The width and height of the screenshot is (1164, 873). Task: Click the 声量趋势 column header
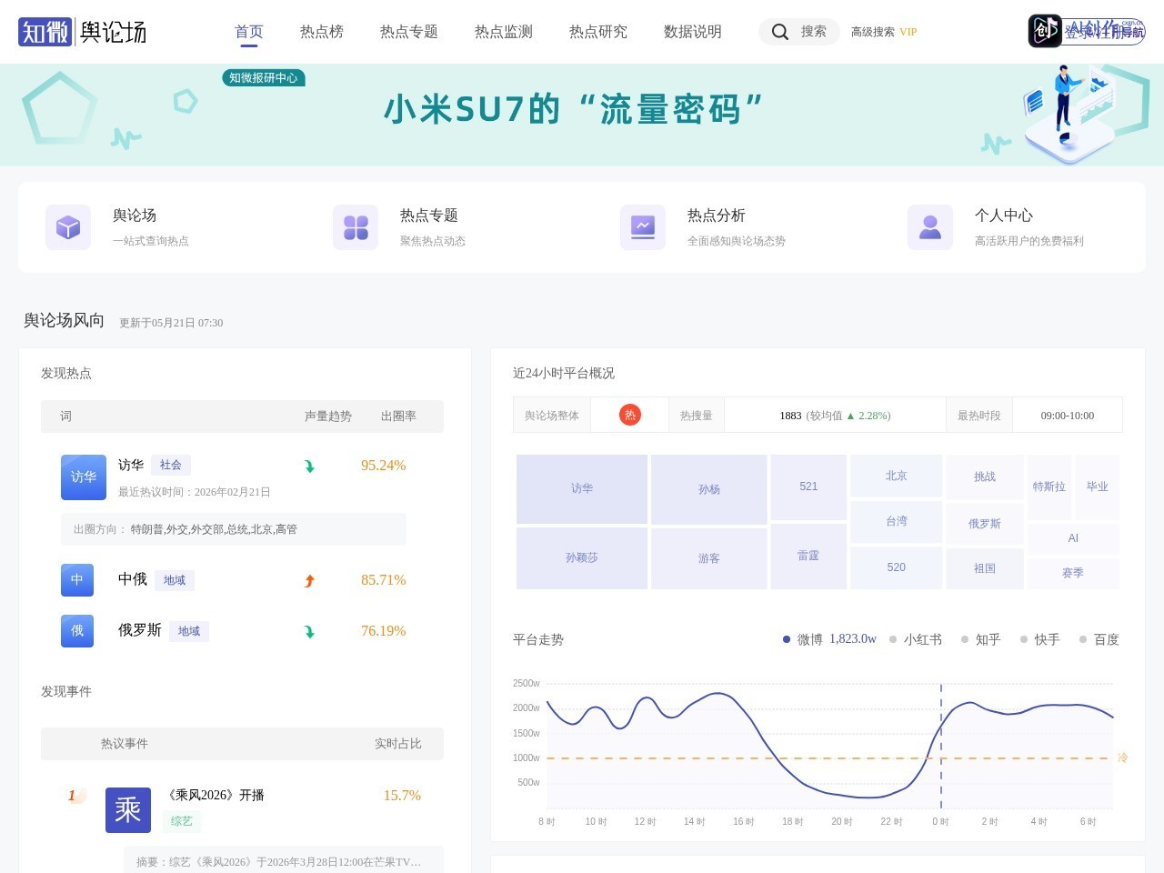coord(328,416)
